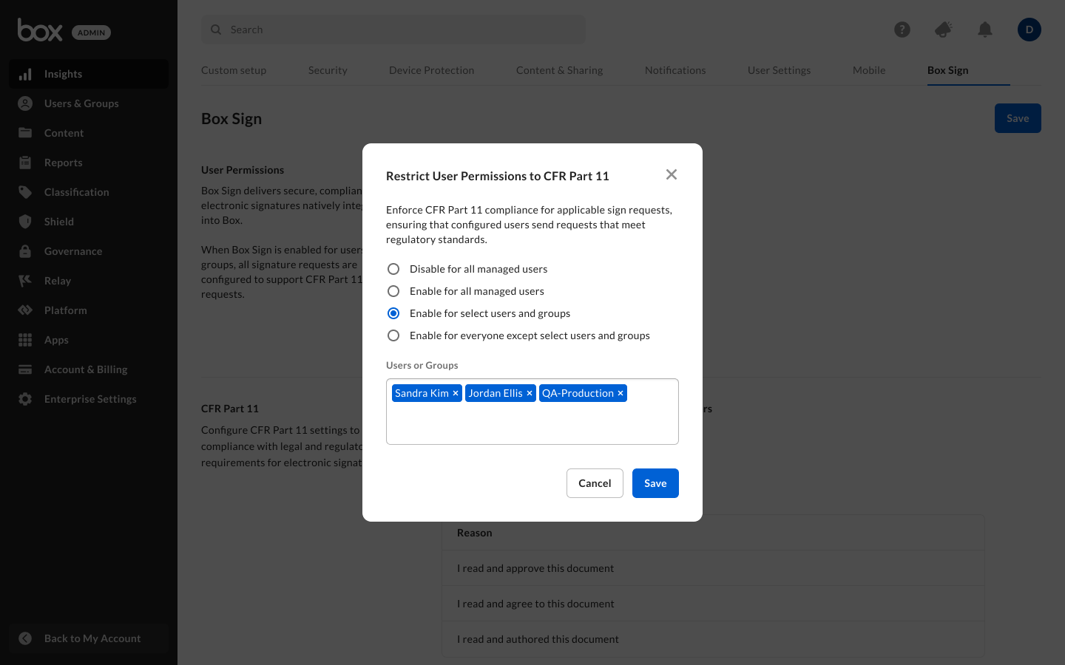1065x665 pixels.
Task: Choose Enable for everyone except select users
Action: pos(393,335)
